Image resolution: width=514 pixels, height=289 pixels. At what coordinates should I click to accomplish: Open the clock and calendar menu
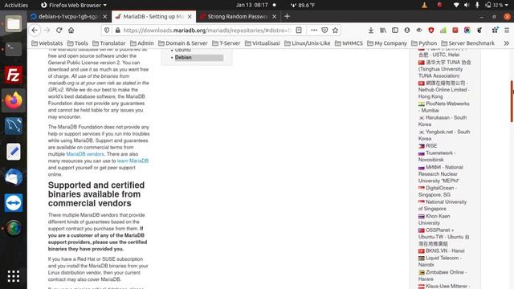251,5
